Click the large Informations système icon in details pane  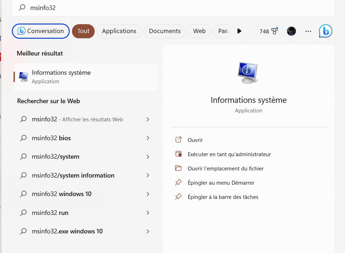coord(248,73)
